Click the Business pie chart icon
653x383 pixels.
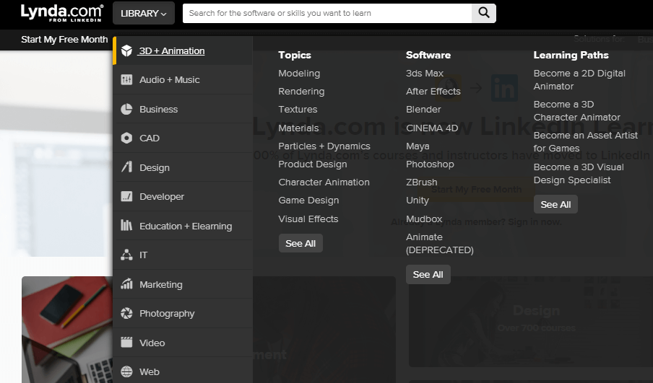click(x=126, y=109)
